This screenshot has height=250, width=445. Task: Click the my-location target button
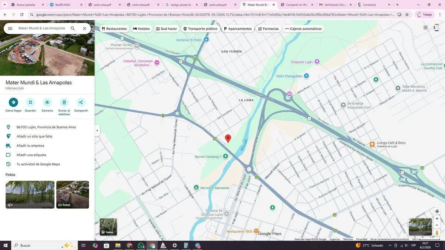coord(437,211)
